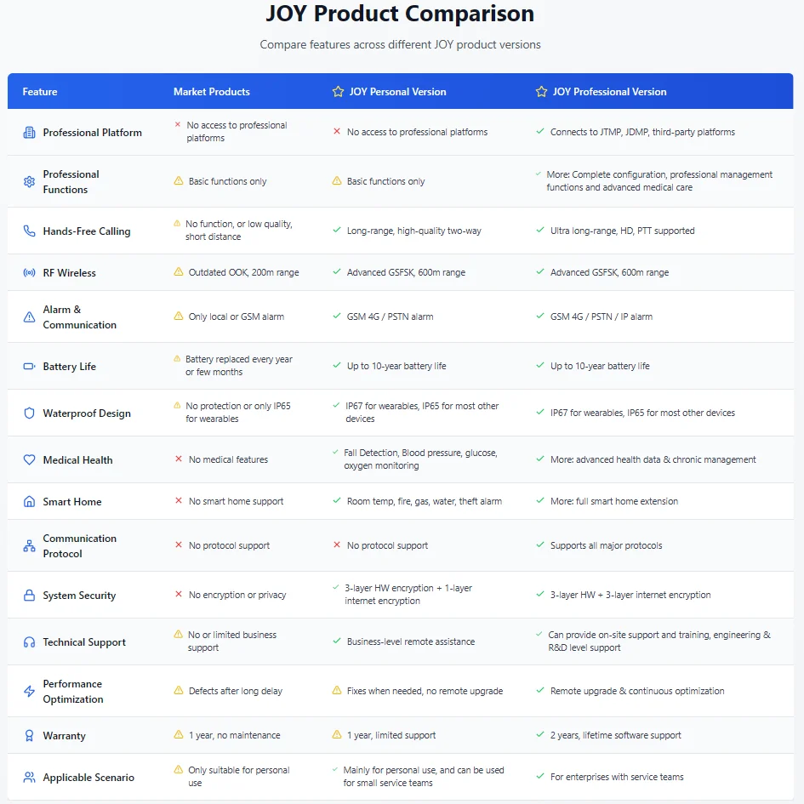The image size is (804, 804).
Task: Click the Waterproof Design shield icon
Action: point(29,413)
